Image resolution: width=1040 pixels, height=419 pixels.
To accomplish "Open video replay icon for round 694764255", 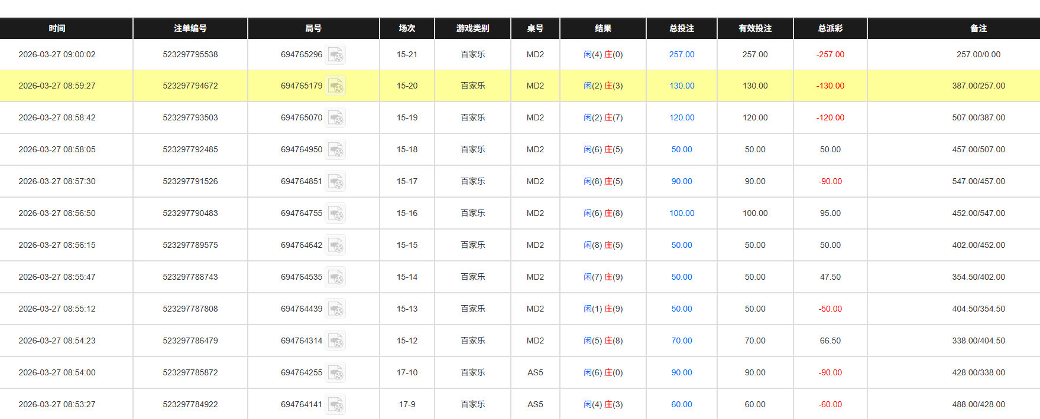I will 336,372.
